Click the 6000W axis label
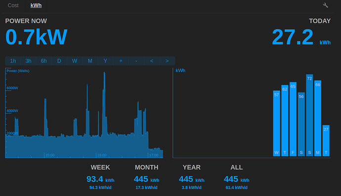Viewport: 341px width, 196px height. click(12, 88)
